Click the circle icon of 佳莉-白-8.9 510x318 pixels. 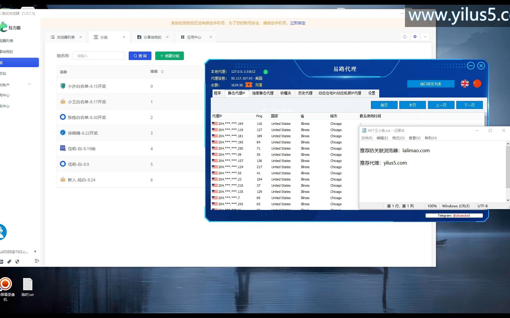pyautogui.click(x=63, y=164)
